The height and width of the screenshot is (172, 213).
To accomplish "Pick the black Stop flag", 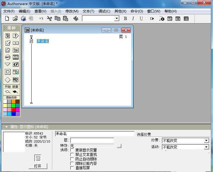I will click(x=15, y=92).
